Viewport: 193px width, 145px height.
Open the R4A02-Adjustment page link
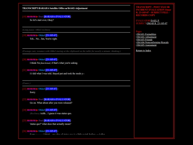tap(146, 37)
